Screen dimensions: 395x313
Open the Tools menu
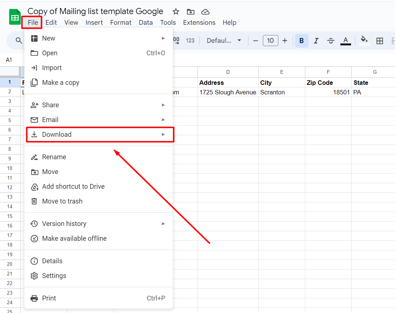[x=168, y=22]
